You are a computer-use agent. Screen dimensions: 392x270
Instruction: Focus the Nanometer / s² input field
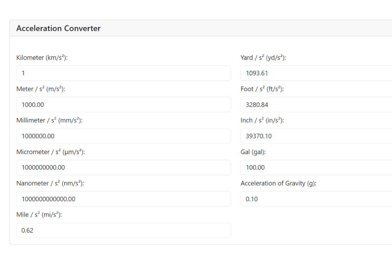coord(123,199)
